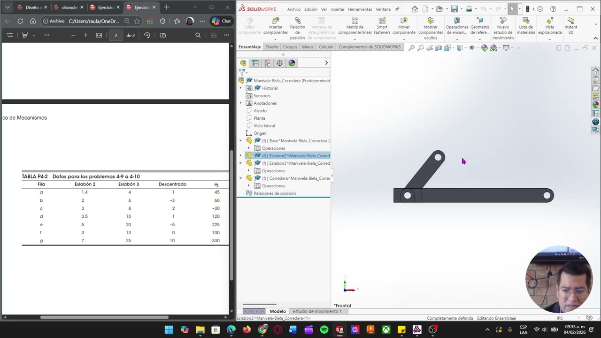Open the Archivo menu
Screen dimensions: 601x338
(294, 9)
